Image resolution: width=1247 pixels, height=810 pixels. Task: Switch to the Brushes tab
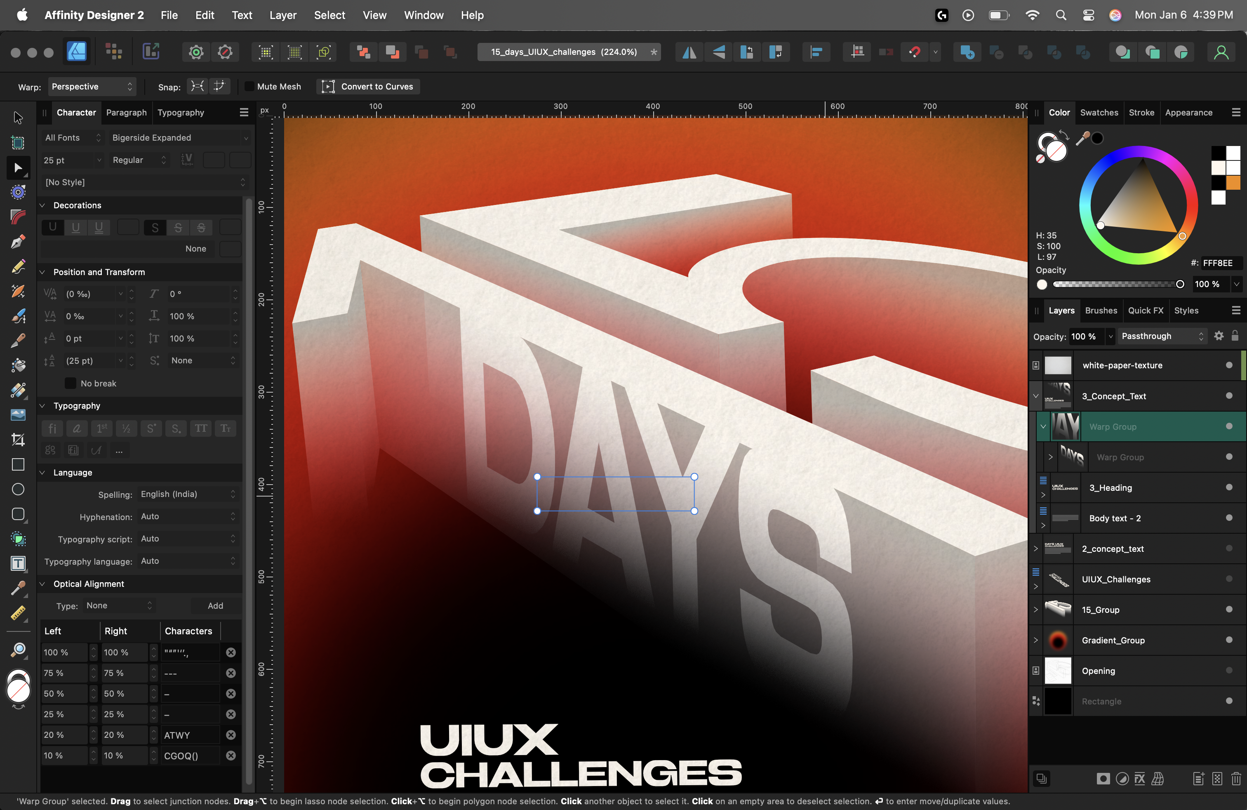point(1101,310)
